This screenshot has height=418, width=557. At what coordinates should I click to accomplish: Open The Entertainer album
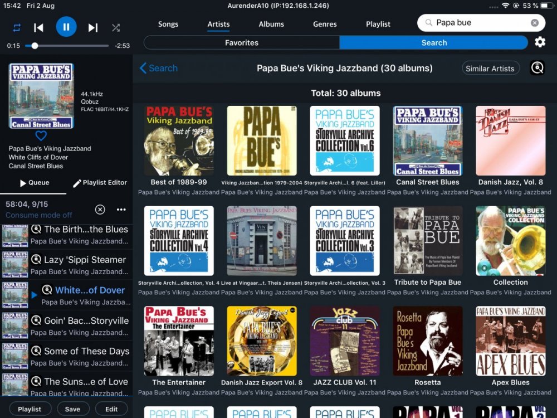(179, 341)
